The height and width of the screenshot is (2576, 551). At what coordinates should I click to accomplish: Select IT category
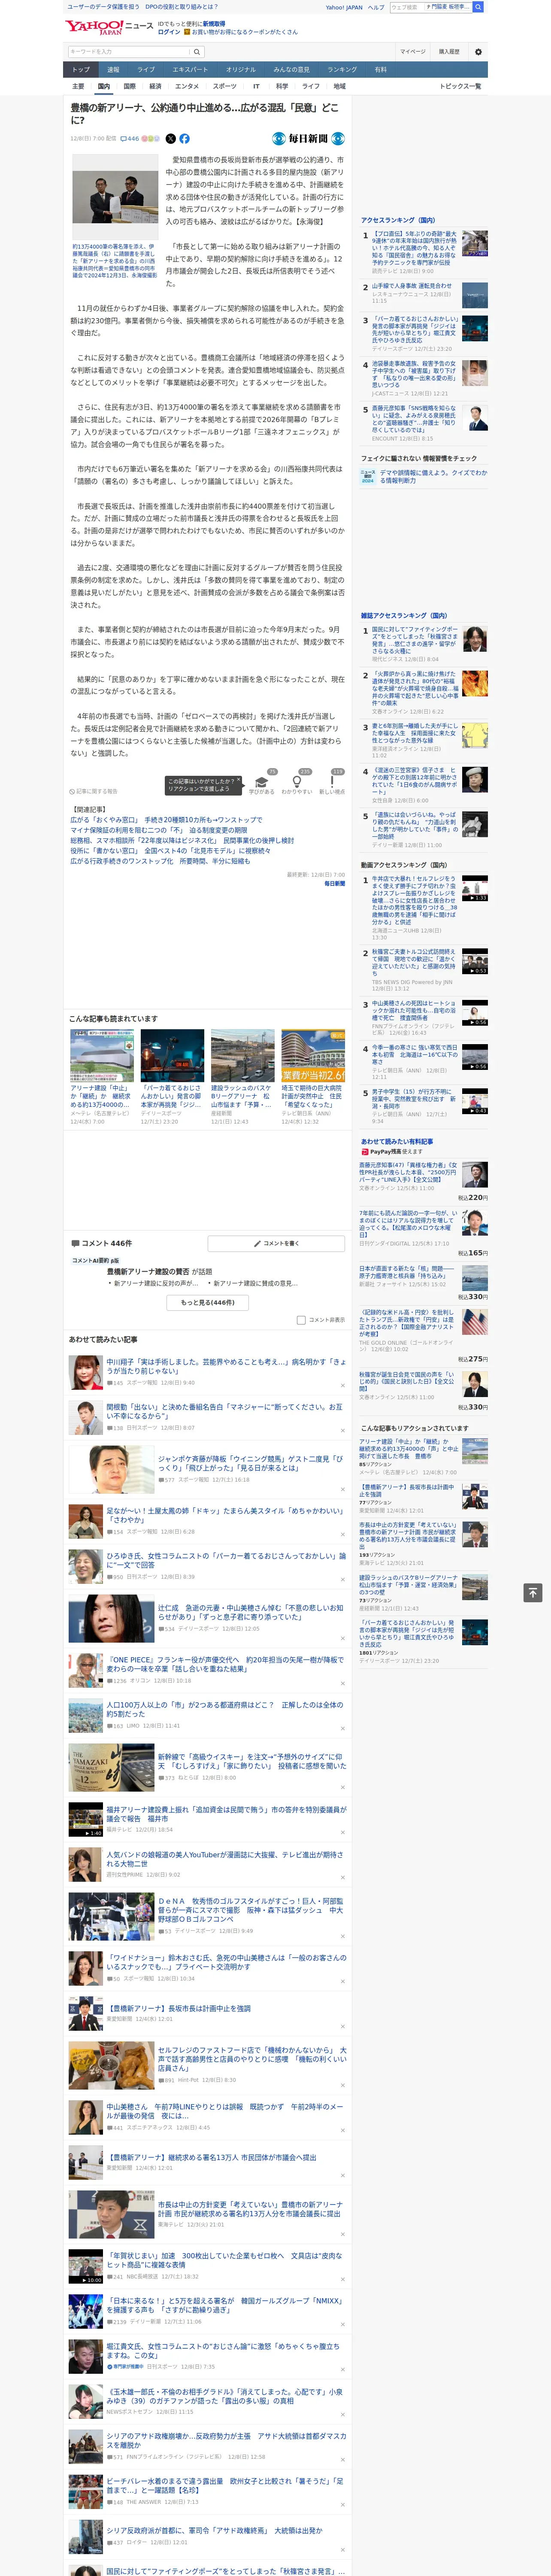pos(256,86)
